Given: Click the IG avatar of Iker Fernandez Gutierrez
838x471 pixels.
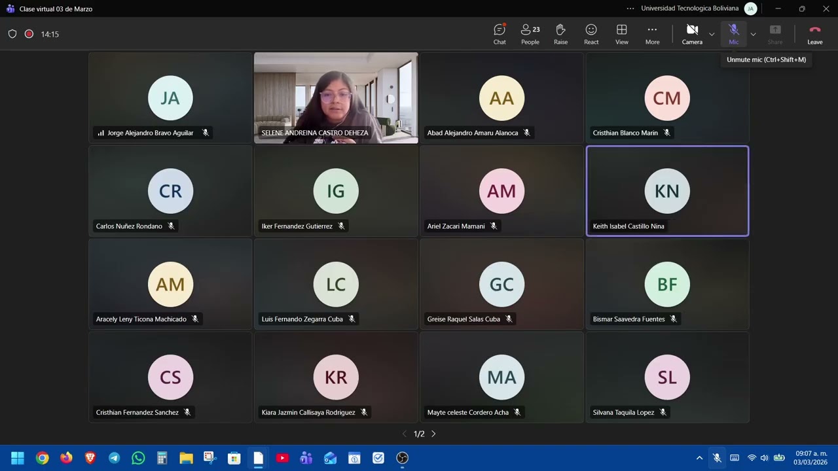Looking at the screenshot, I should (x=336, y=191).
